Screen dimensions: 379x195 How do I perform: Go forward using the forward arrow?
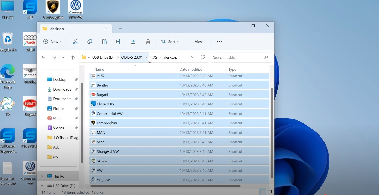tap(54, 57)
